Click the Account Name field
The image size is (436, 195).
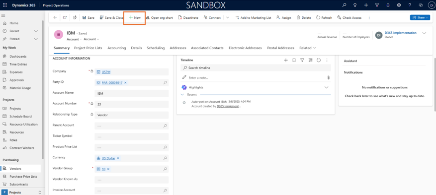[x=132, y=93]
